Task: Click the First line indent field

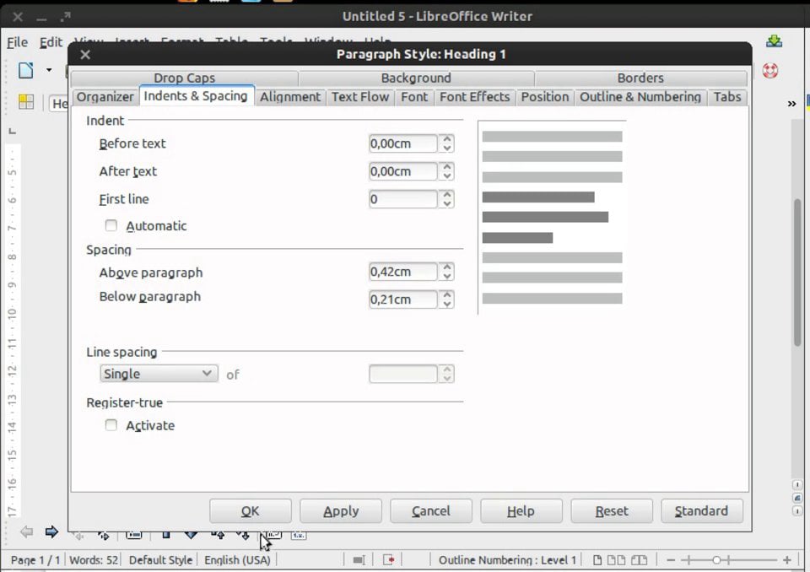Action: (x=403, y=199)
